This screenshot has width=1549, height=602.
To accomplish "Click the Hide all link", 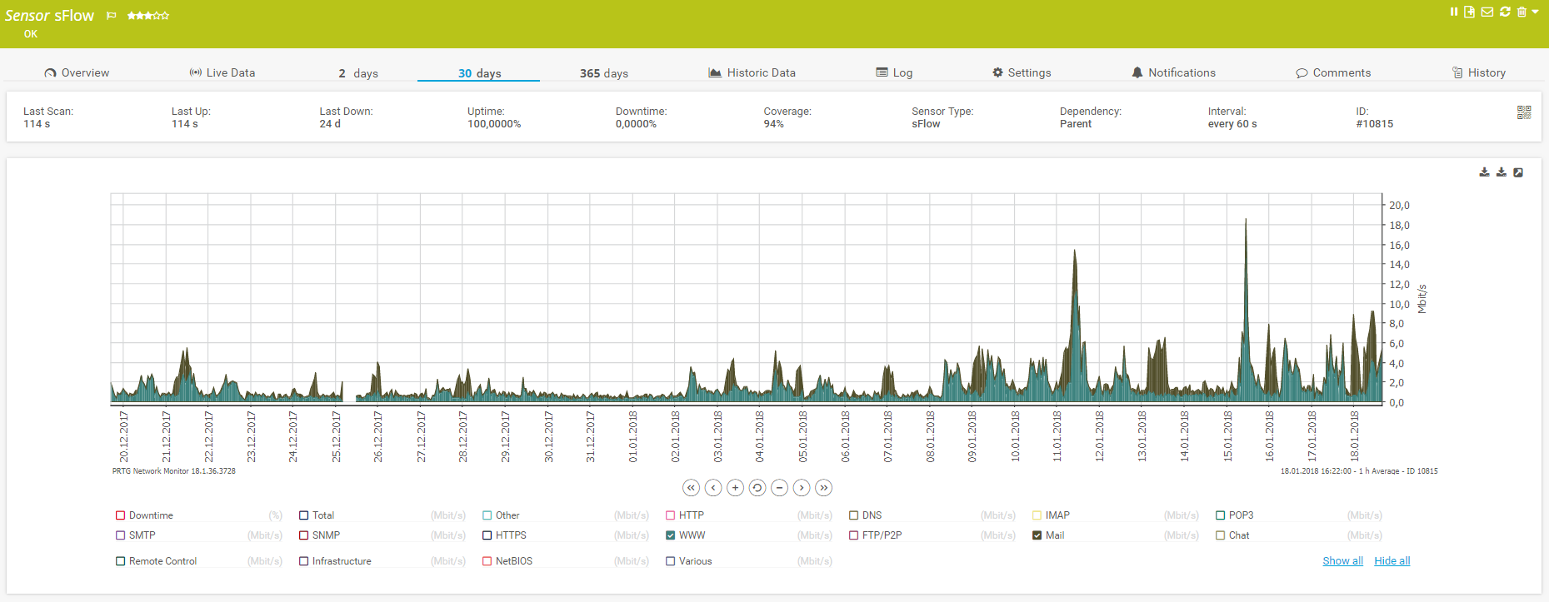I will click(1392, 561).
